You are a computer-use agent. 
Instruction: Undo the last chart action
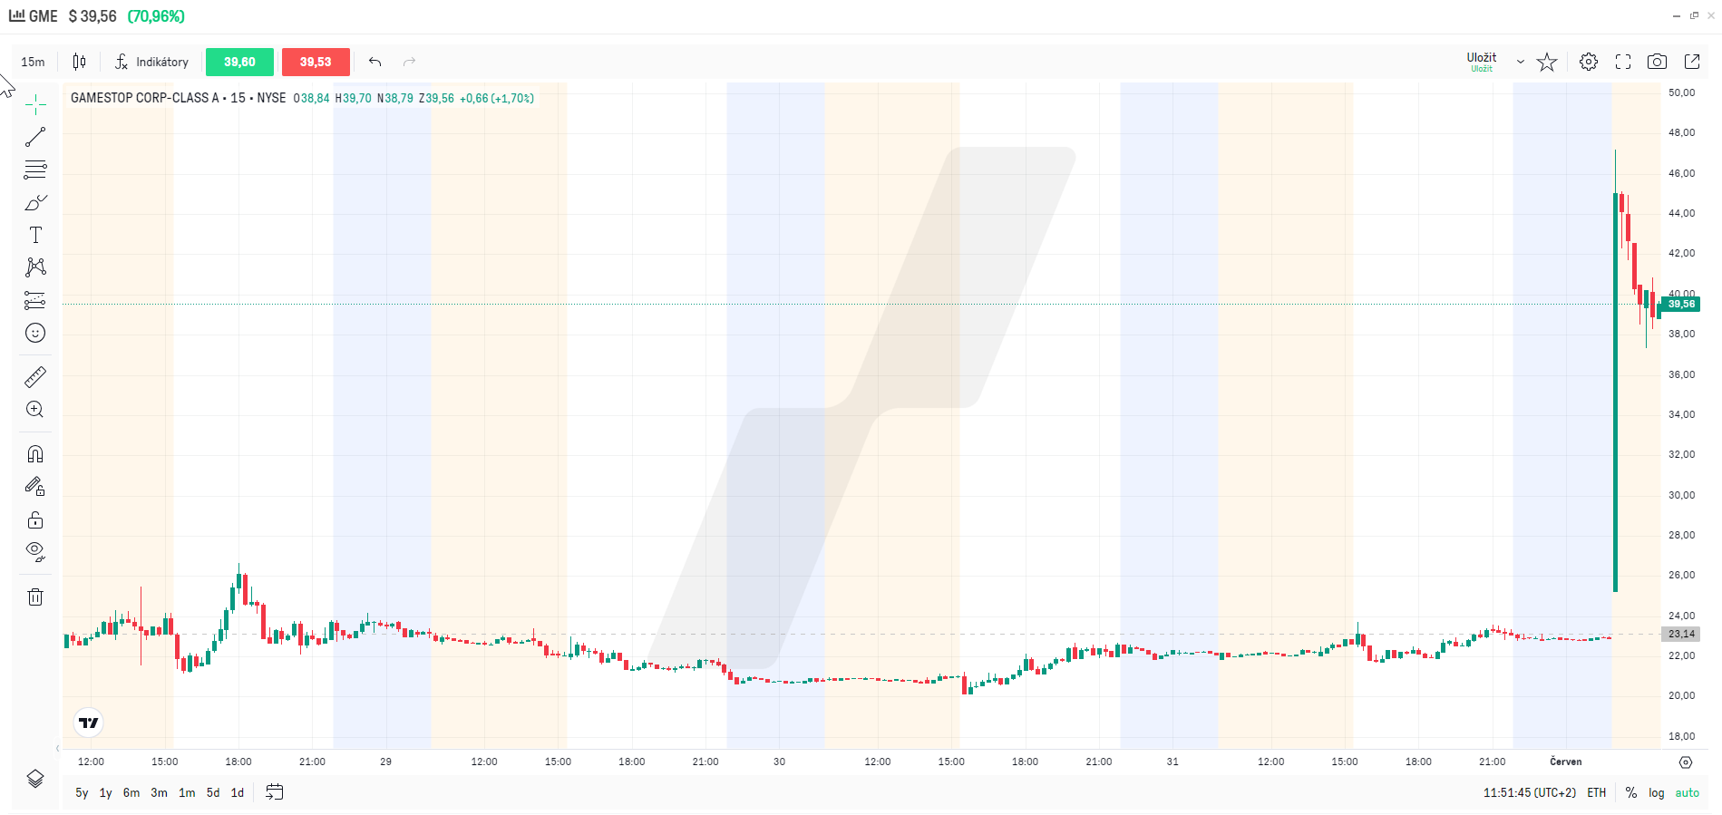pyautogui.click(x=375, y=62)
